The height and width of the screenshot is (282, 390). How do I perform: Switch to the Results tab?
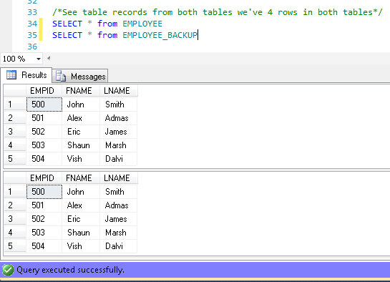[26, 75]
